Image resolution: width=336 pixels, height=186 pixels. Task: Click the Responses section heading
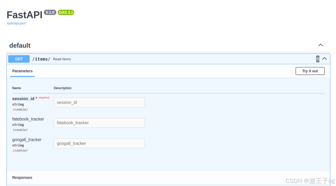tap(22, 177)
